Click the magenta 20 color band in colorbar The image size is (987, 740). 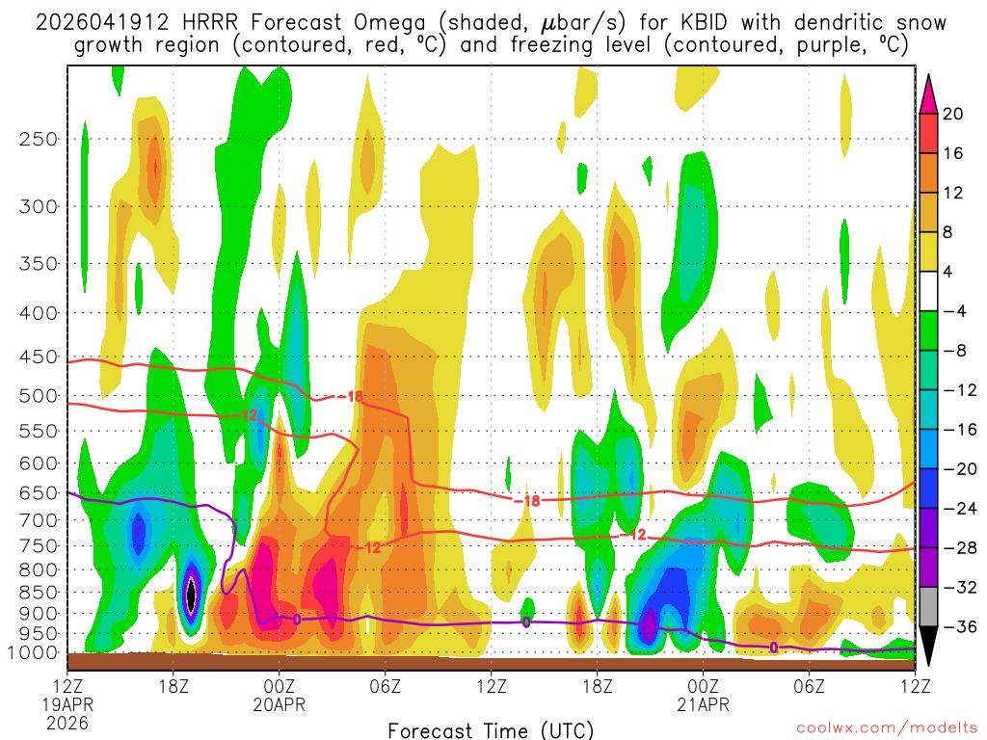[928, 94]
